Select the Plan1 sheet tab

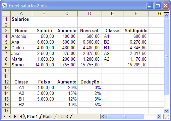(x=33, y=117)
